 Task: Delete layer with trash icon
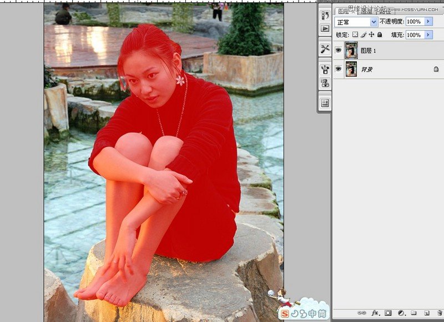click(438, 313)
